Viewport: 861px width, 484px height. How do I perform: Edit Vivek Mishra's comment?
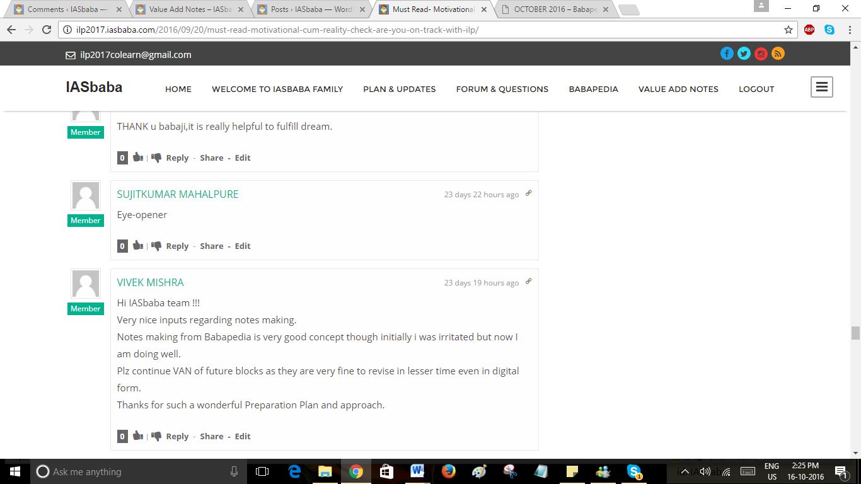(x=243, y=436)
